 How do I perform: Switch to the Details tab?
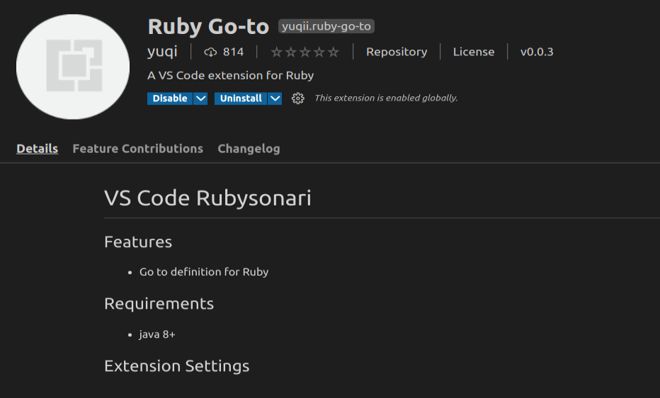tap(37, 149)
